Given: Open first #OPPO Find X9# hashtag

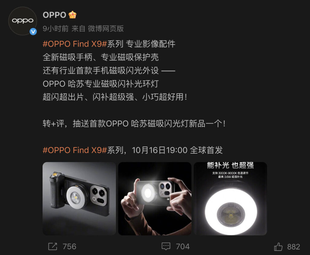Looking at the screenshot, I should point(75,44).
